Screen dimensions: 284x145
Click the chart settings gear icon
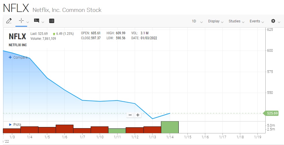click(273, 21)
